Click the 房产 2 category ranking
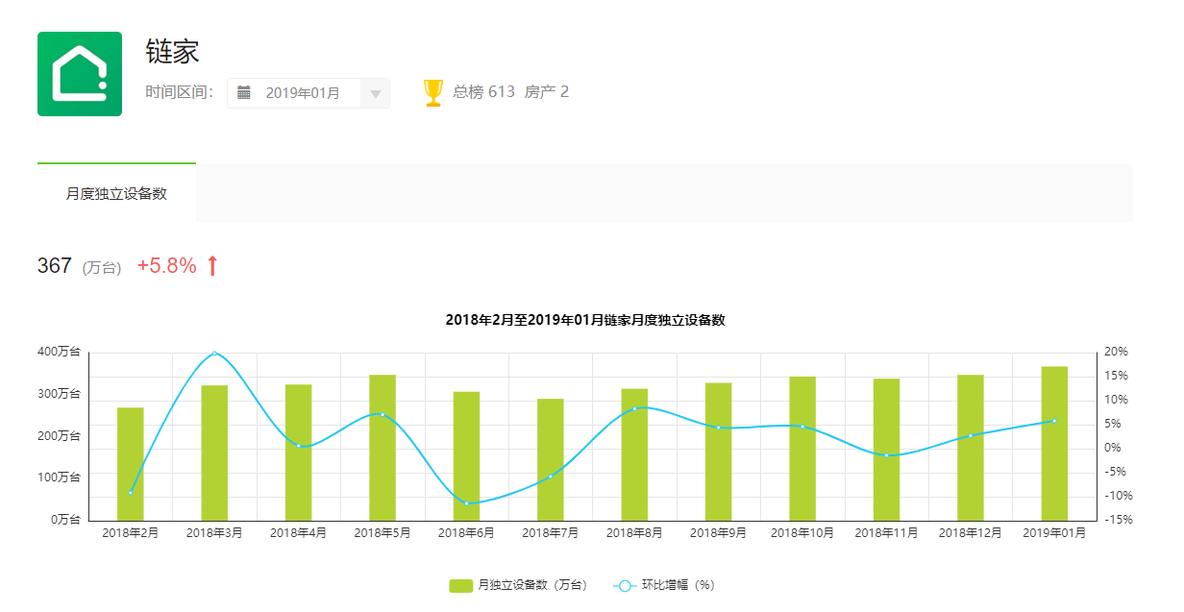Image resolution: width=1184 pixels, height=612 pixels. pyautogui.click(x=547, y=92)
